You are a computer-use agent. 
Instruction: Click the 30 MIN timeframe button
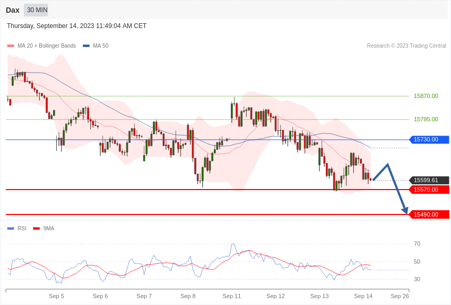pos(36,10)
